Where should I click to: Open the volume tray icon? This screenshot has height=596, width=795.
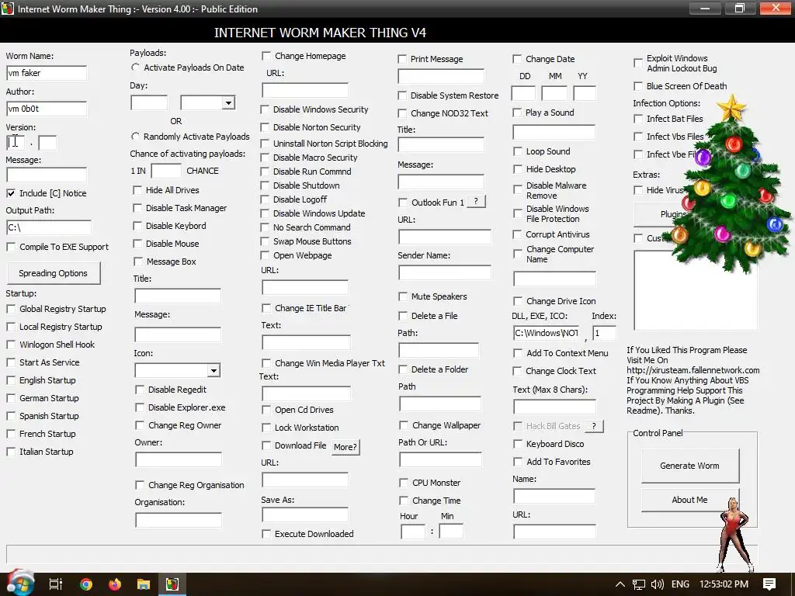point(657,584)
